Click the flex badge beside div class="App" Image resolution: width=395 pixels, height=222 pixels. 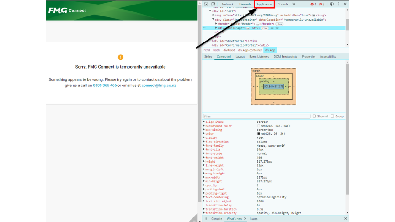[265, 28]
